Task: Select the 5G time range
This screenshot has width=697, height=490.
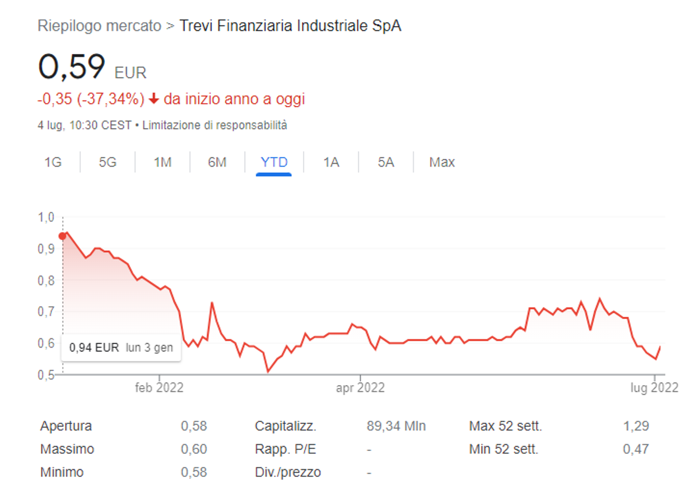Action: [x=107, y=162]
